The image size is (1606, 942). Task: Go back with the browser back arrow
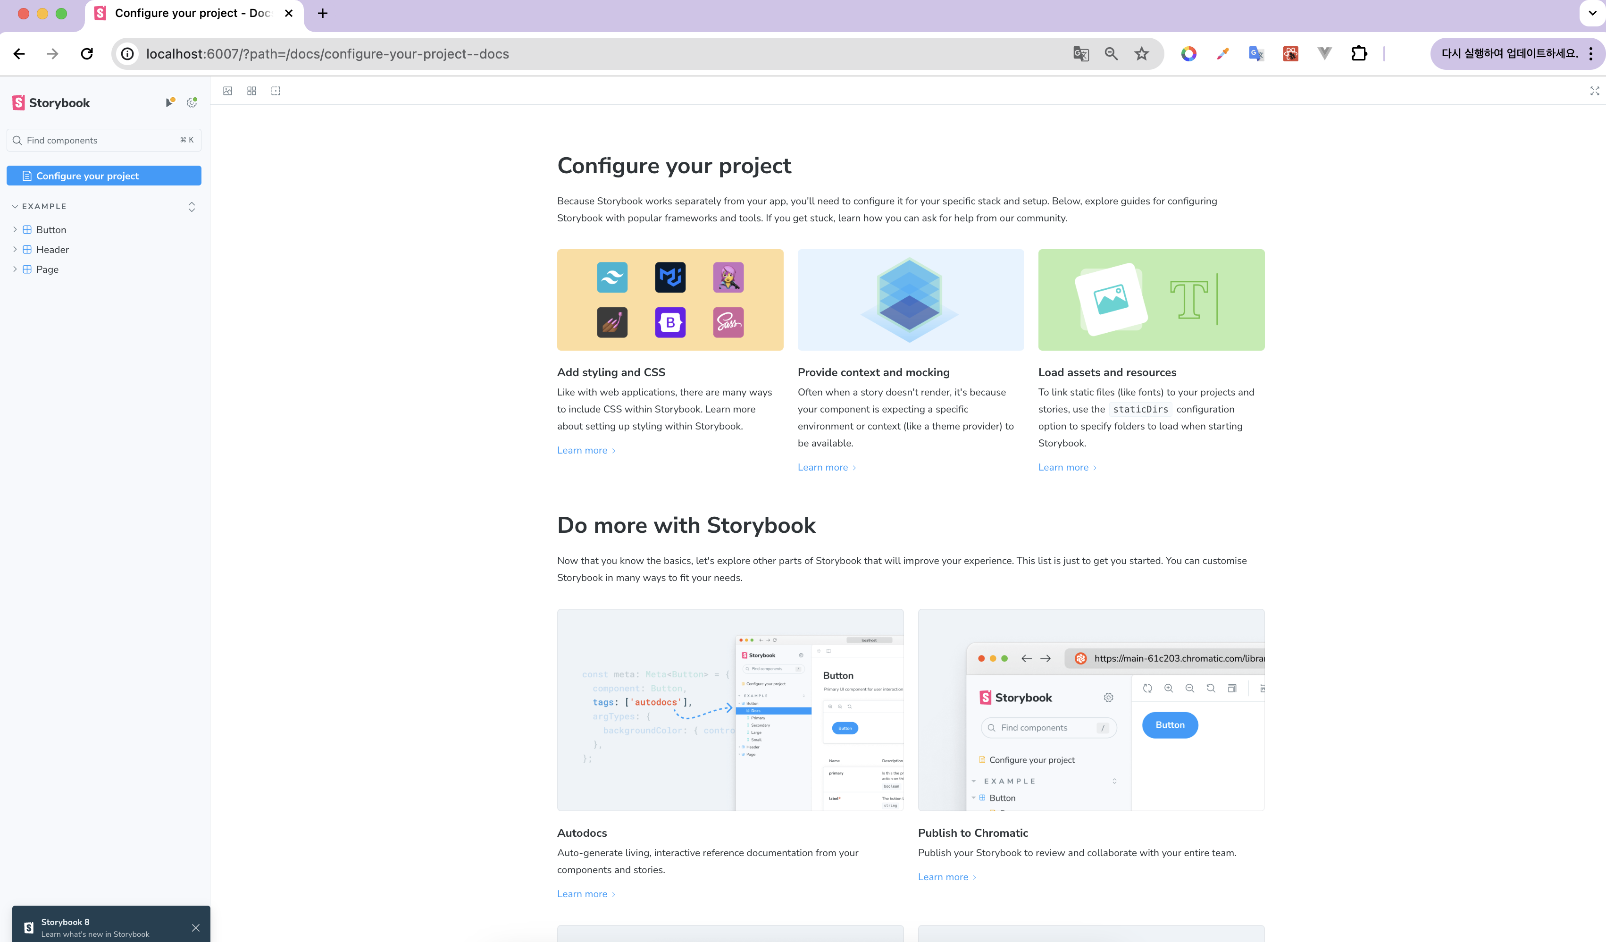pyautogui.click(x=19, y=54)
